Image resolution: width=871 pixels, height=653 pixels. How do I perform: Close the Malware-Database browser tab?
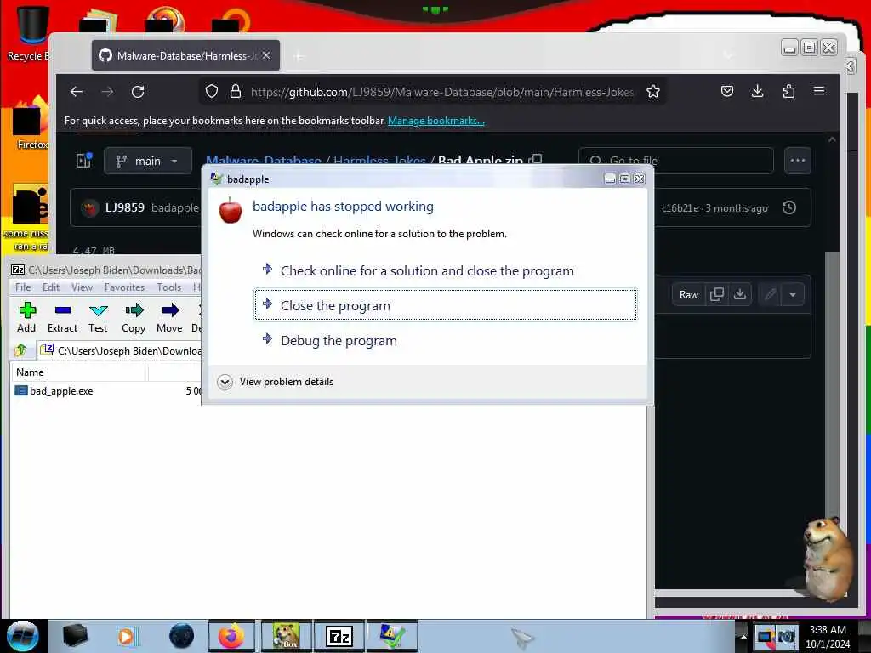pos(266,55)
